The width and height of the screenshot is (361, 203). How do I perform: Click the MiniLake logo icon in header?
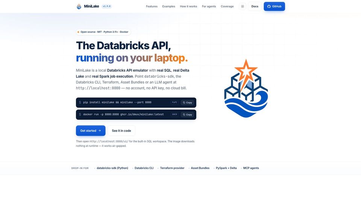[x=79, y=6]
